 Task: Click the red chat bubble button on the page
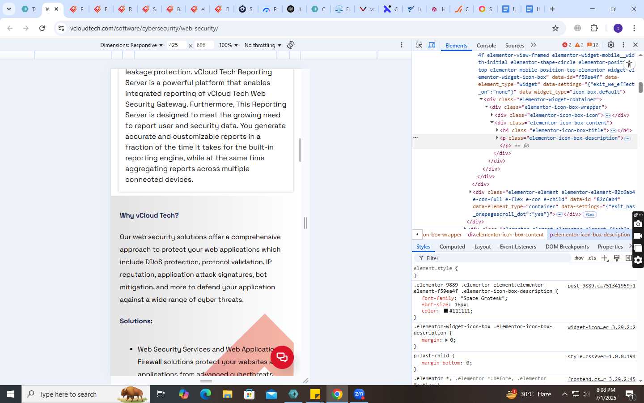pyautogui.click(x=282, y=357)
